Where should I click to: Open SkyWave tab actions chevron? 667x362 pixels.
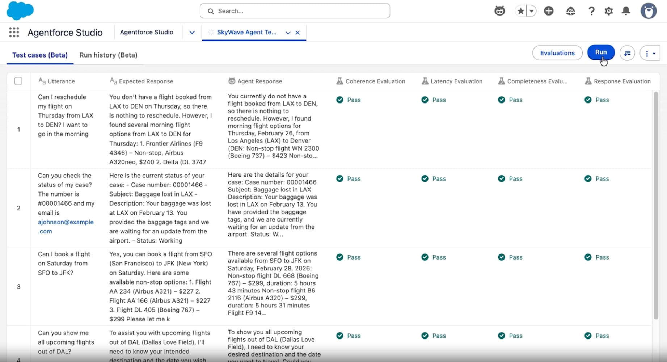click(288, 33)
